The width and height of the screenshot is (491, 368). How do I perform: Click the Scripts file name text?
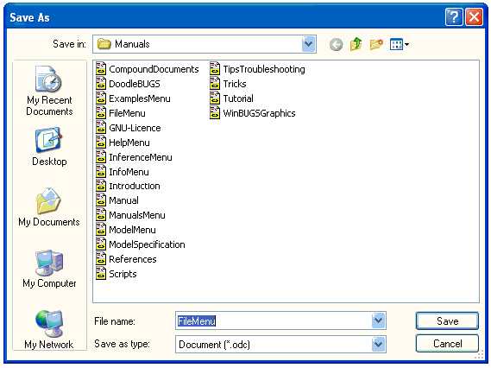point(123,274)
